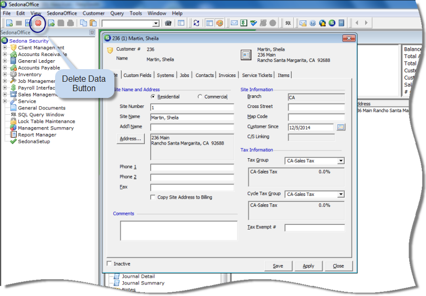Expand the Client Management tree node
Viewport: 426px width, 296px height.
[5, 48]
